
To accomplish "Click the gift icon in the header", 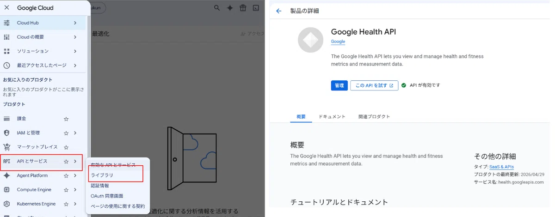I will tap(243, 8).
